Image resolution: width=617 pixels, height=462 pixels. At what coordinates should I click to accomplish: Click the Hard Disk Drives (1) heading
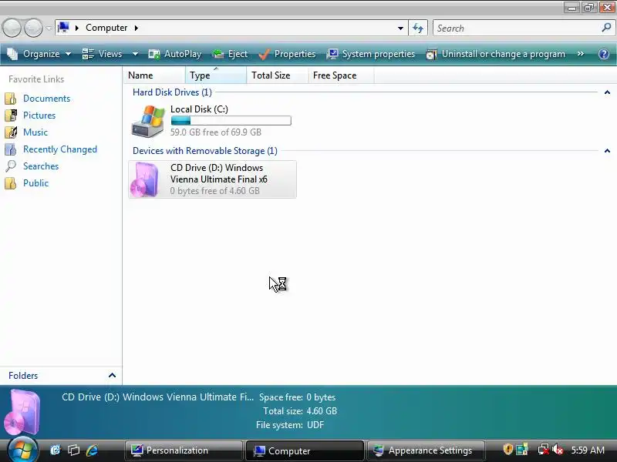tap(172, 92)
